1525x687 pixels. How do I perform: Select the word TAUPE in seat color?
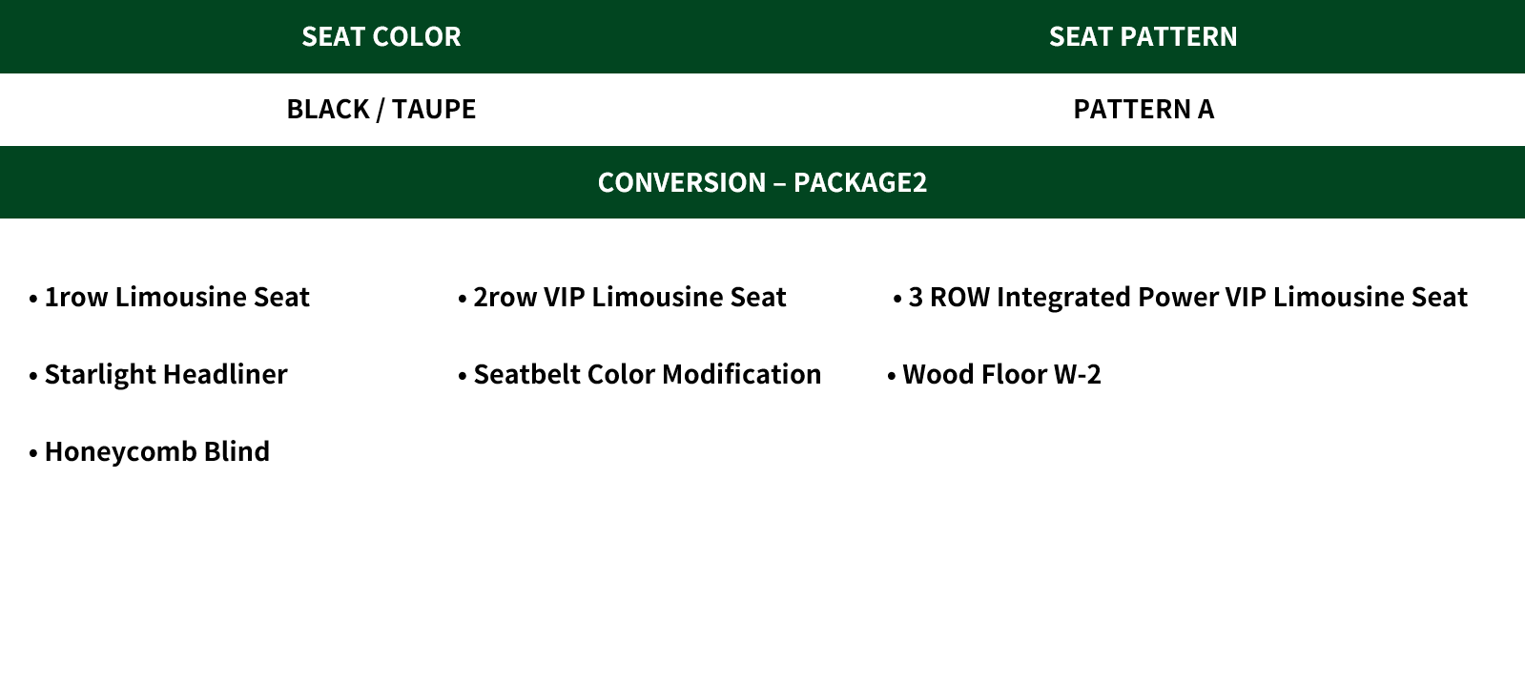pos(433,109)
